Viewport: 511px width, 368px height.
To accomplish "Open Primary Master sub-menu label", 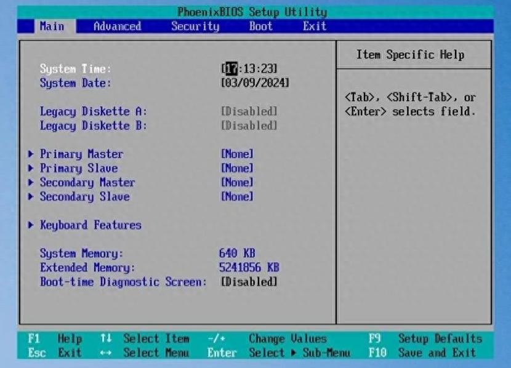I will [81, 154].
